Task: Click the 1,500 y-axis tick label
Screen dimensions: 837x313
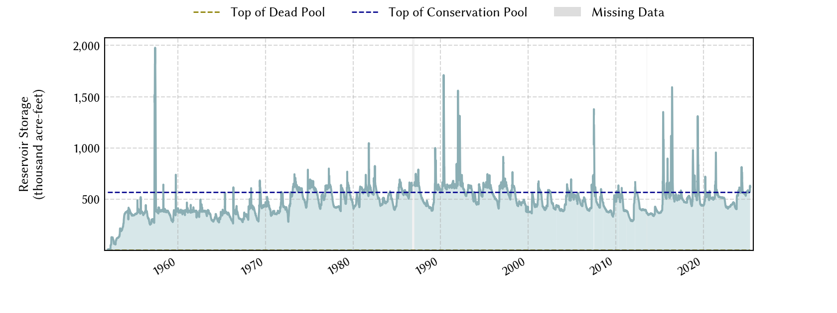Action: coord(87,98)
